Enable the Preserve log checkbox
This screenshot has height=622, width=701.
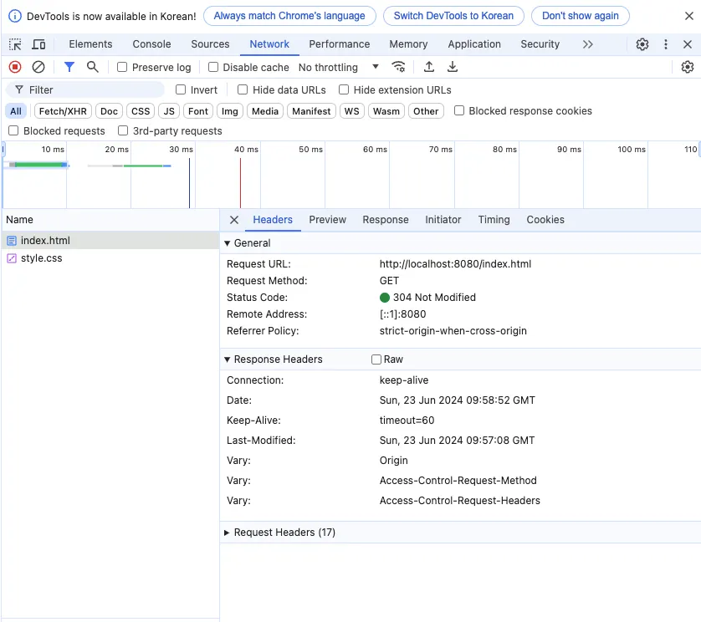pos(122,67)
